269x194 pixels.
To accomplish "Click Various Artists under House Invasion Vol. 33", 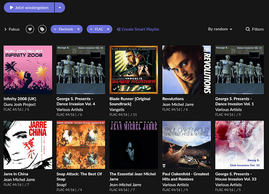I will (x=228, y=185).
